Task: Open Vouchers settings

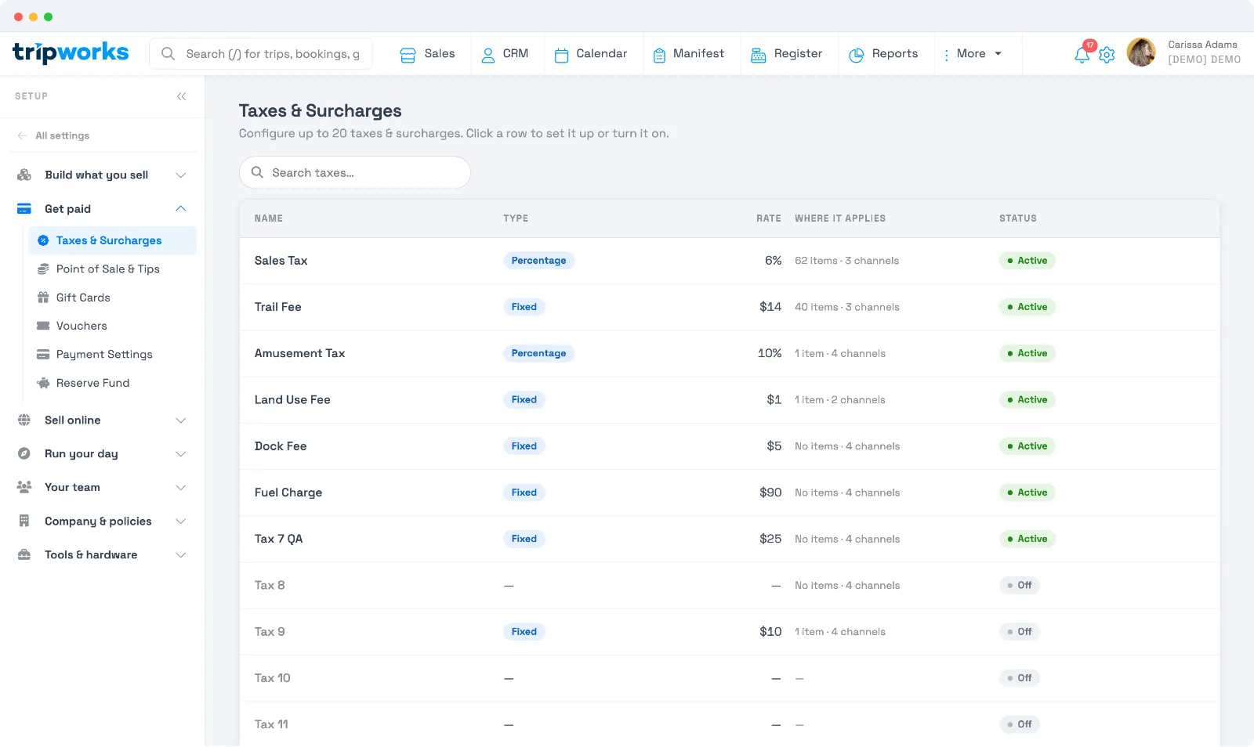Action: pyautogui.click(x=82, y=326)
